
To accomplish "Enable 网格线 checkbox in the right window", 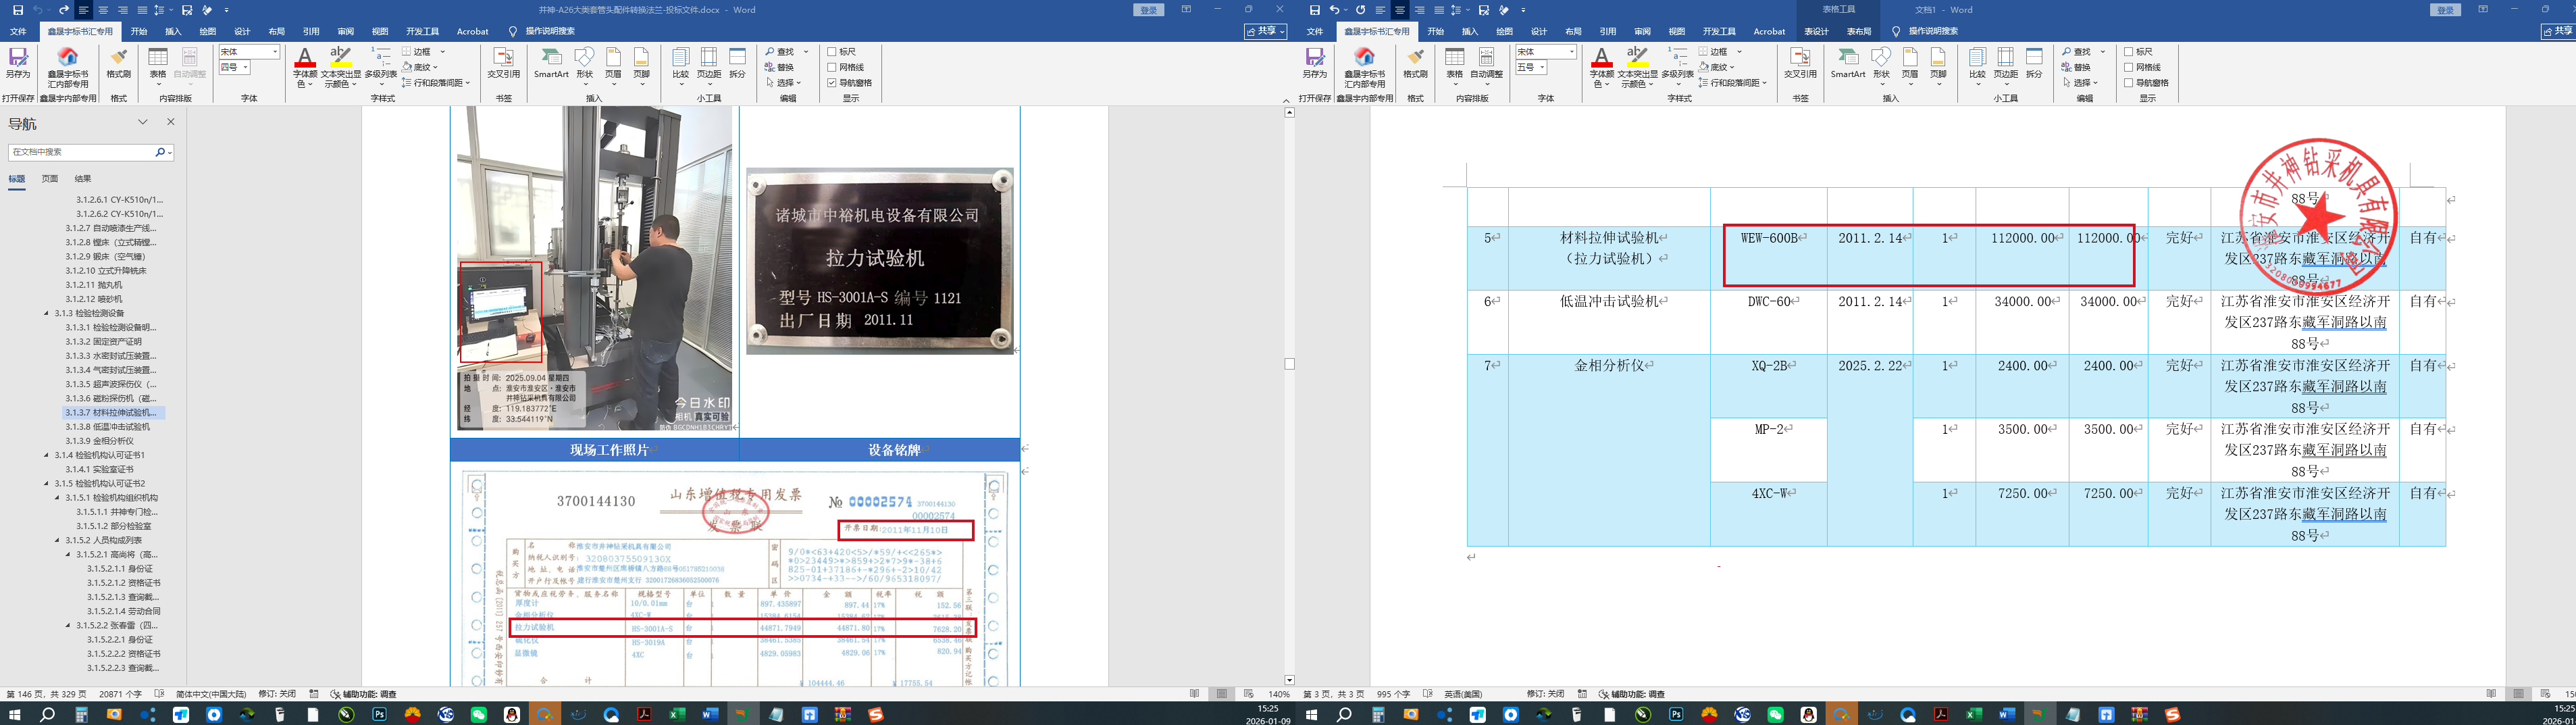I will click(x=2129, y=67).
